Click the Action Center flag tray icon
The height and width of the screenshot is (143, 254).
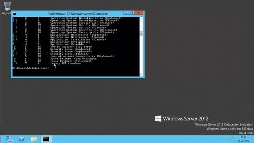232,139
